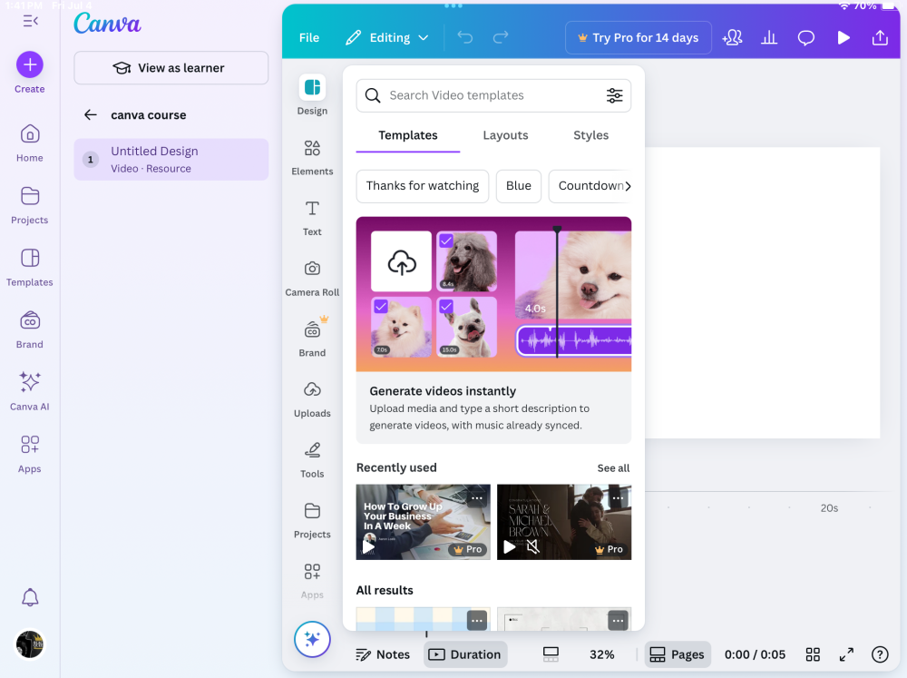The image size is (907, 678).
Task: Toggle the Pages view
Action: coord(678,654)
